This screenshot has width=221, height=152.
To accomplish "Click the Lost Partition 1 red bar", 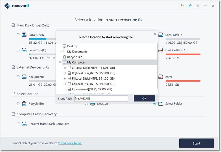I will pos(183,54).
